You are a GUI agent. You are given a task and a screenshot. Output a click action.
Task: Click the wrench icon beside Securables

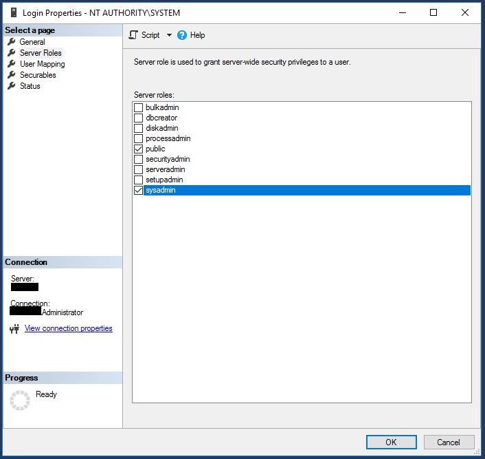click(11, 75)
